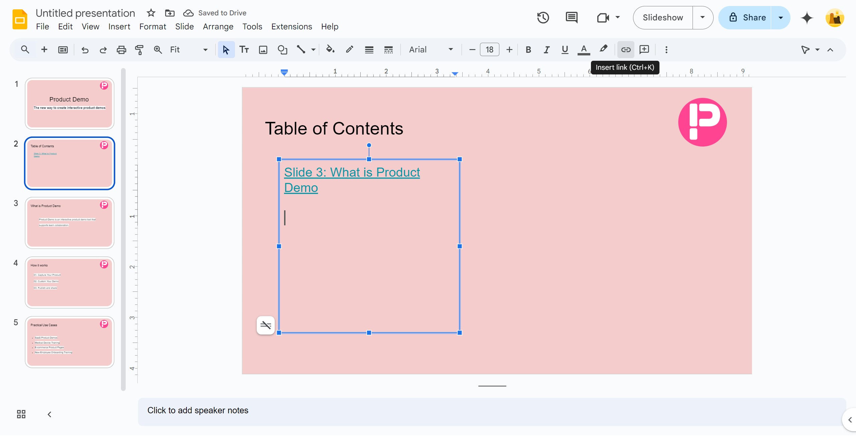Select the Text box tool
Screen dimensions: 856x436
point(244,50)
